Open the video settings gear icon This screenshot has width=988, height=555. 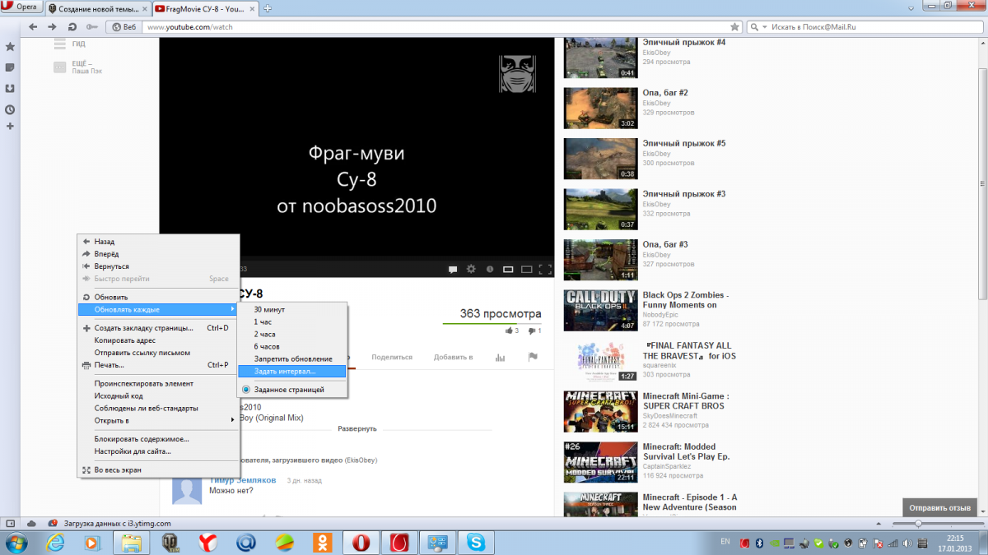pyautogui.click(x=472, y=269)
